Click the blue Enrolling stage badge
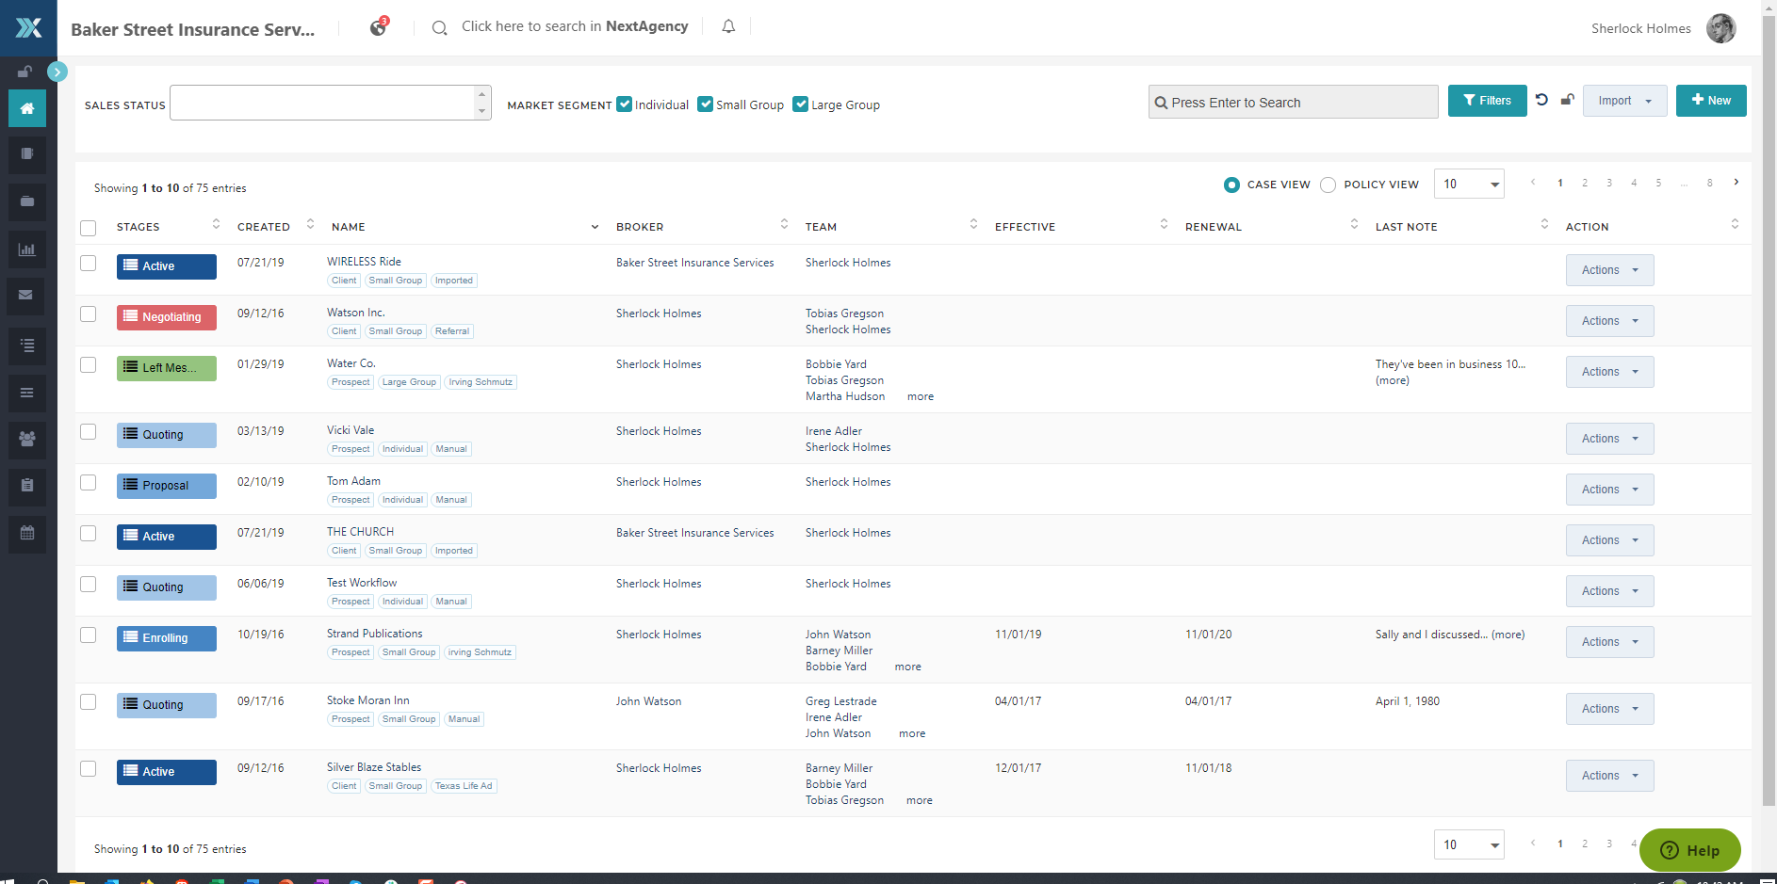 coord(167,638)
